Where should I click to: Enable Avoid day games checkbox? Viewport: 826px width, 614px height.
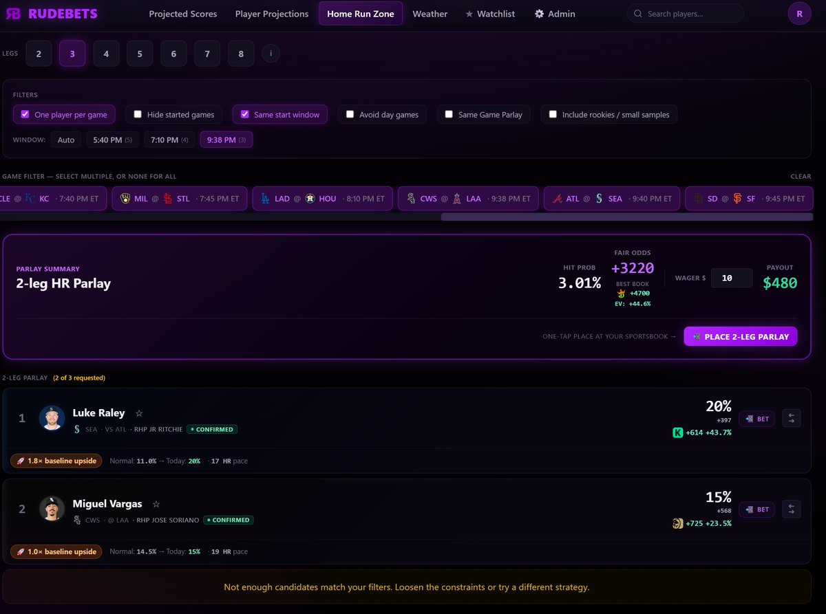click(x=350, y=114)
